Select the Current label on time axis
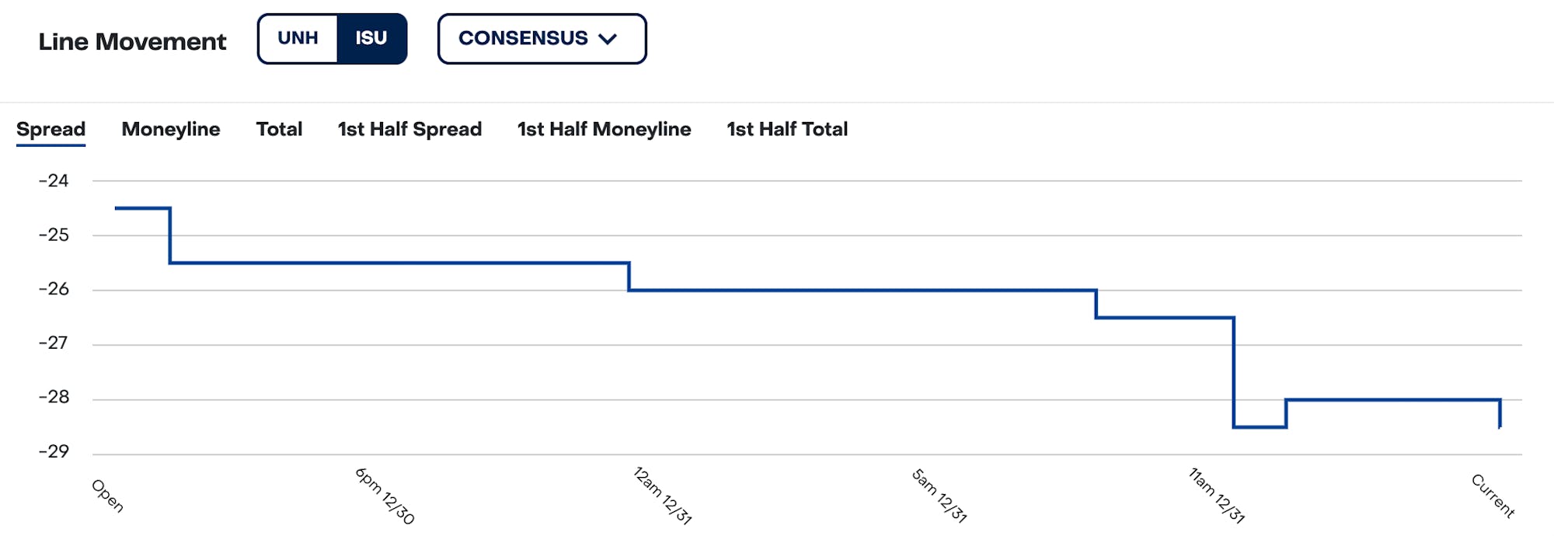This screenshot has width=1554, height=536. (1493, 496)
